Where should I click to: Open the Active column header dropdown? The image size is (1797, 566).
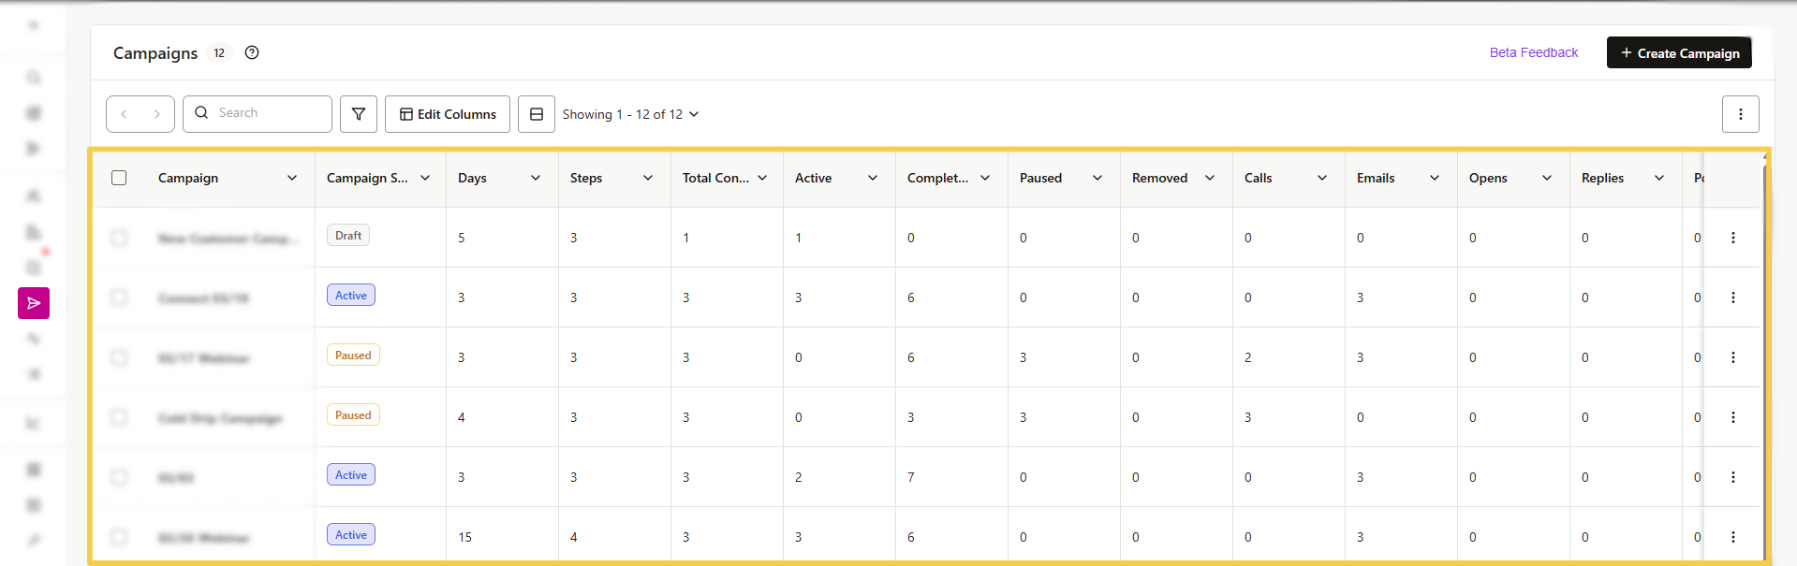coord(873,178)
